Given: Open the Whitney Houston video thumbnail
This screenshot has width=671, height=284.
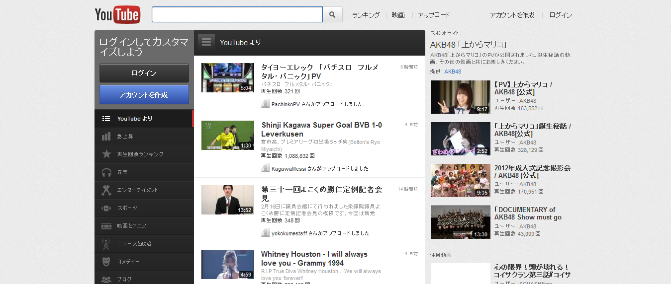Looking at the screenshot, I should click(228, 264).
